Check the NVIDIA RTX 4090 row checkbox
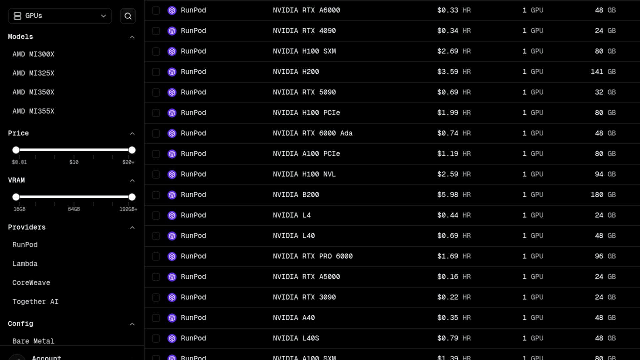Image resolution: width=640 pixels, height=360 pixels. (156, 31)
